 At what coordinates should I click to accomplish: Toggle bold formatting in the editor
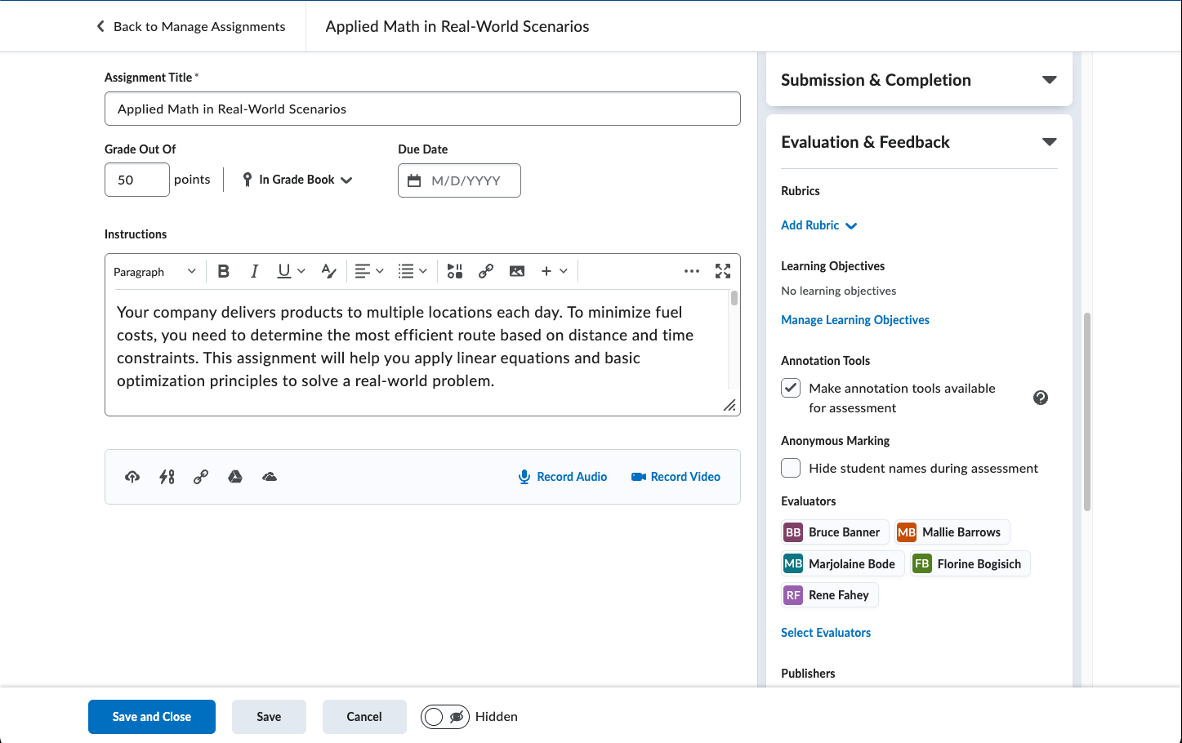(223, 272)
